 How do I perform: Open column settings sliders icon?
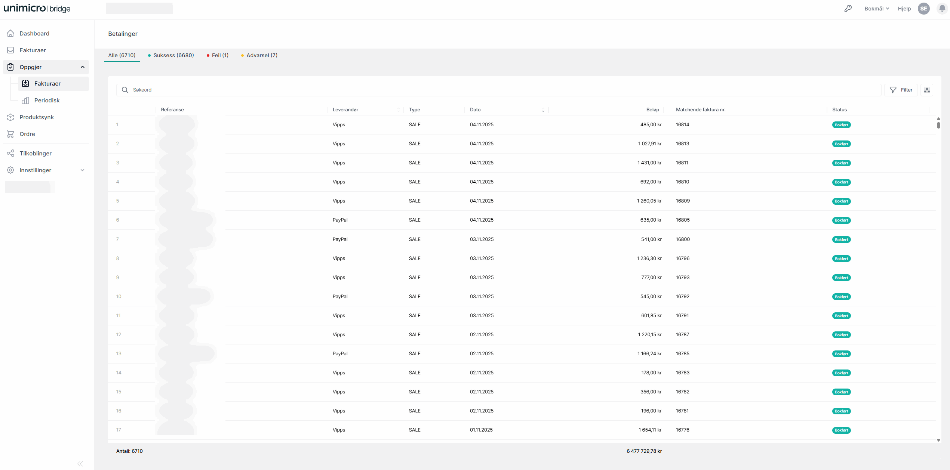tap(927, 90)
